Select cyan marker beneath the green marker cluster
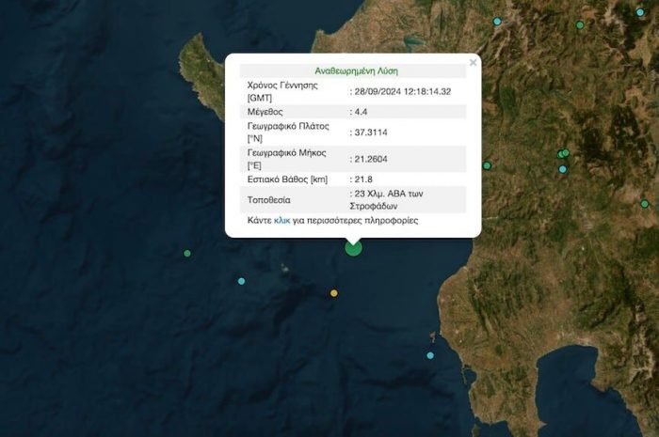Viewport: 659px width, 437px height. pos(563,169)
